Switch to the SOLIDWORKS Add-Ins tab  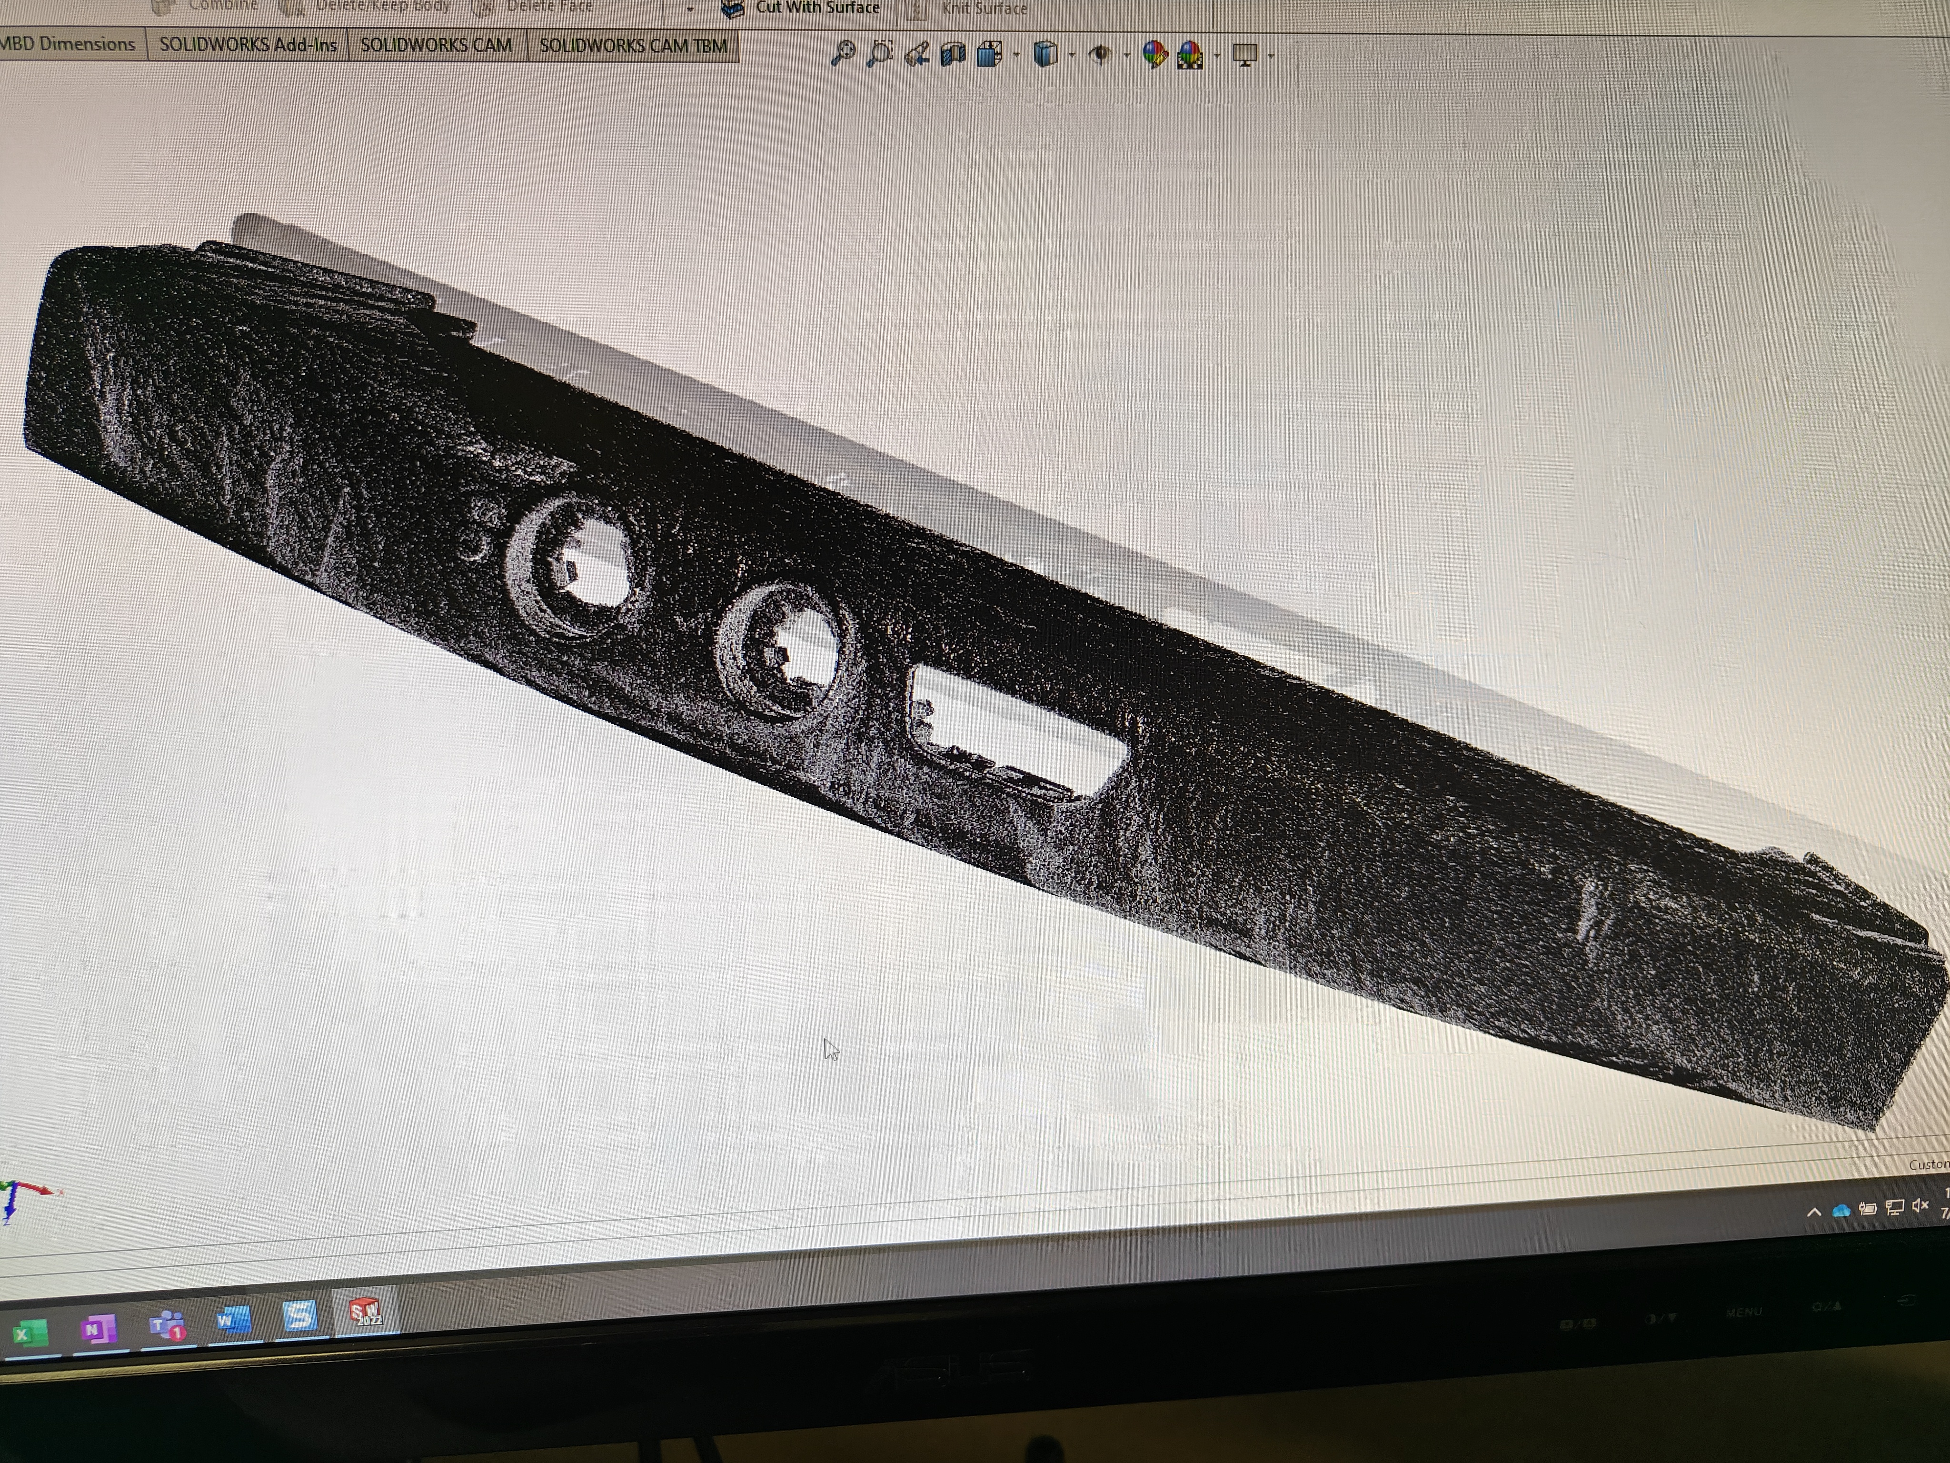(248, 45)
